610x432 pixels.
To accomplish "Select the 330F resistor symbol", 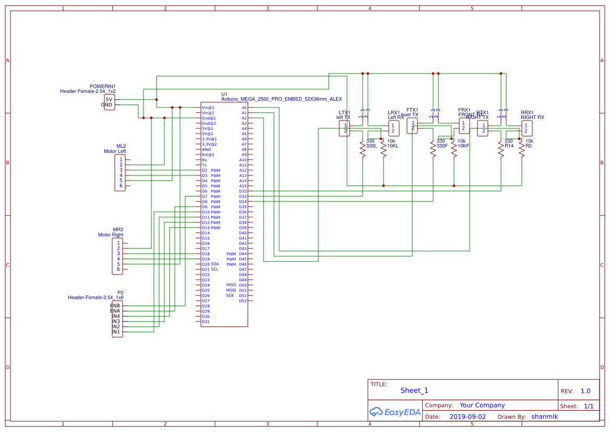I will pyautogui.click(x=433, y=149).
